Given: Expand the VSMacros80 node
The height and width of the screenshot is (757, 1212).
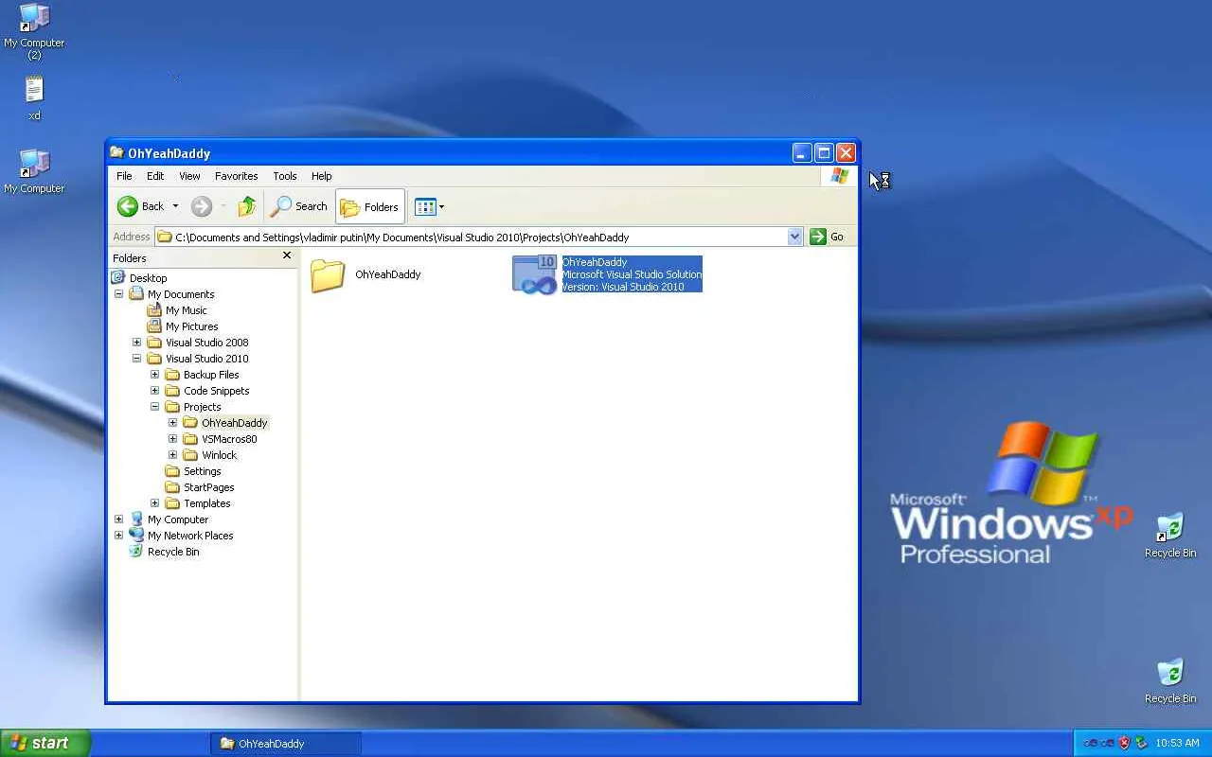Looking at the screenshot, I should (173, 439).
